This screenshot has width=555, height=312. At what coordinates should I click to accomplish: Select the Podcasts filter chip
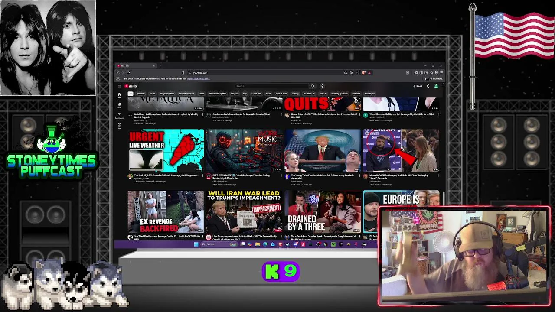[x=140, y=94]
